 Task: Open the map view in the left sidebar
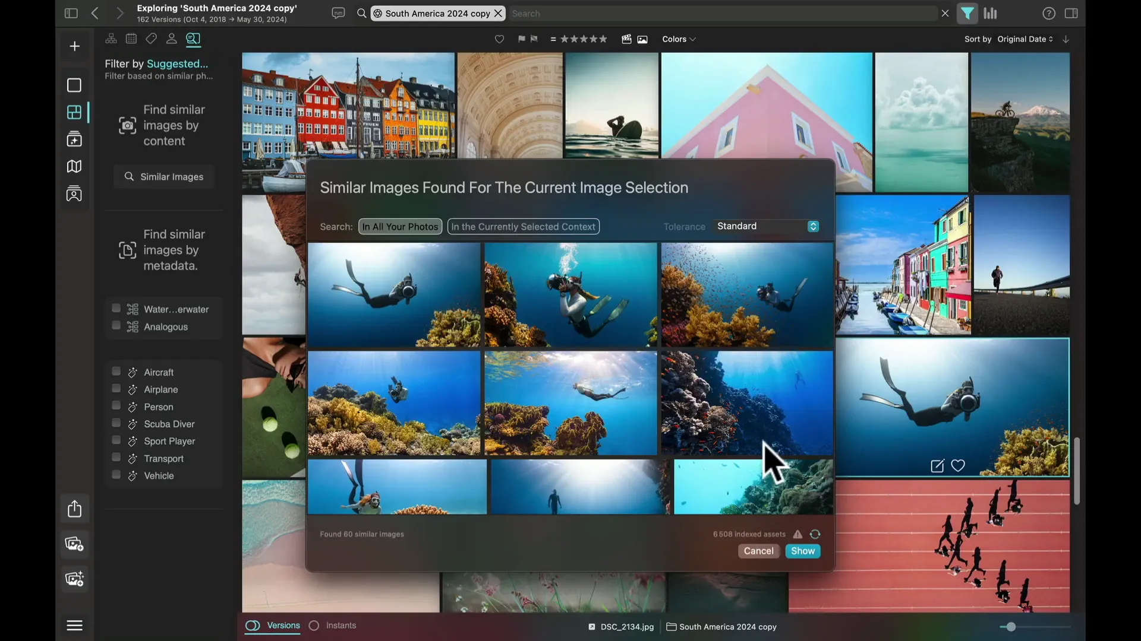coord(74,166)
